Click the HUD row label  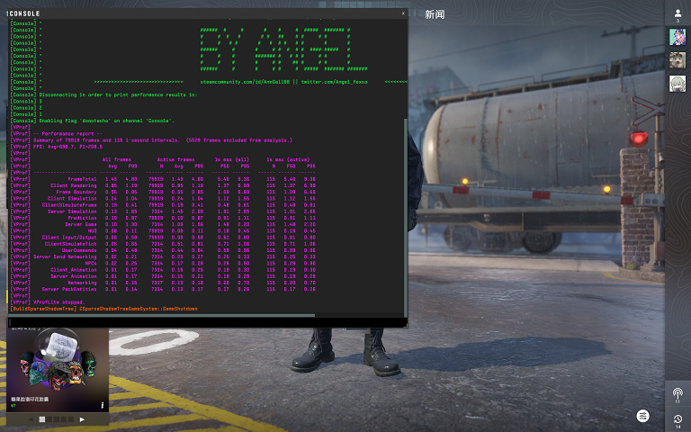[92, 231]
